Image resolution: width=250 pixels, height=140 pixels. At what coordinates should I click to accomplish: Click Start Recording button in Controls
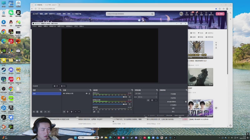click(173, 98)
